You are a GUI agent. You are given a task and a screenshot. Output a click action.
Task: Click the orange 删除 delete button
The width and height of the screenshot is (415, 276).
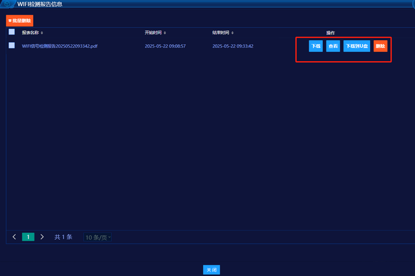click(x=380, y=46)
